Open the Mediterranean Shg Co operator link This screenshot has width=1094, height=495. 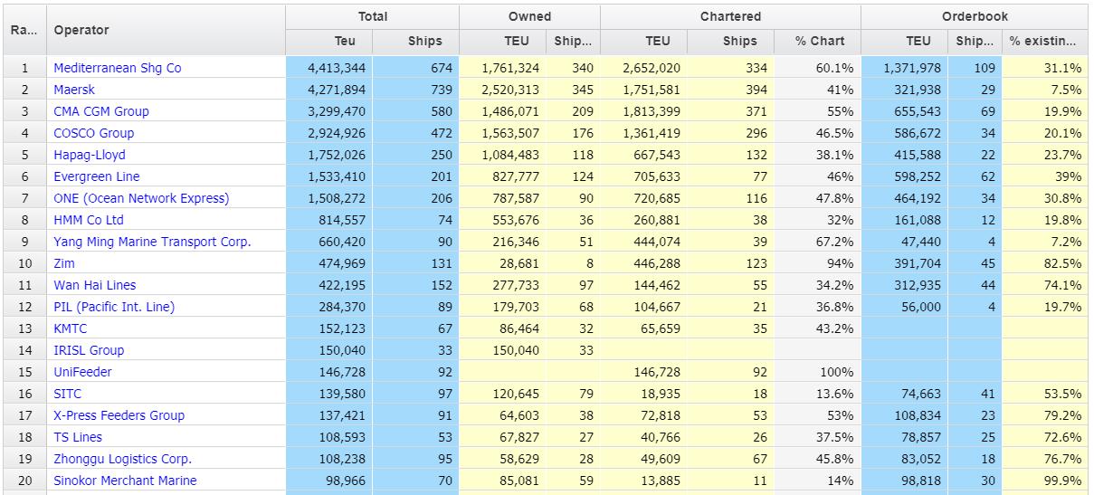click(117, 68)
